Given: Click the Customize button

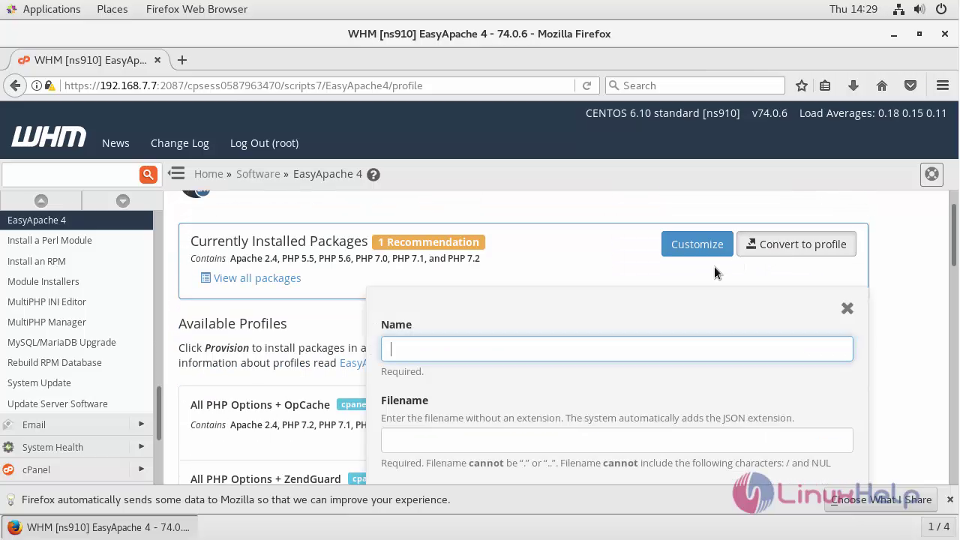Looking at the screenshot, I should coord(697,244).
